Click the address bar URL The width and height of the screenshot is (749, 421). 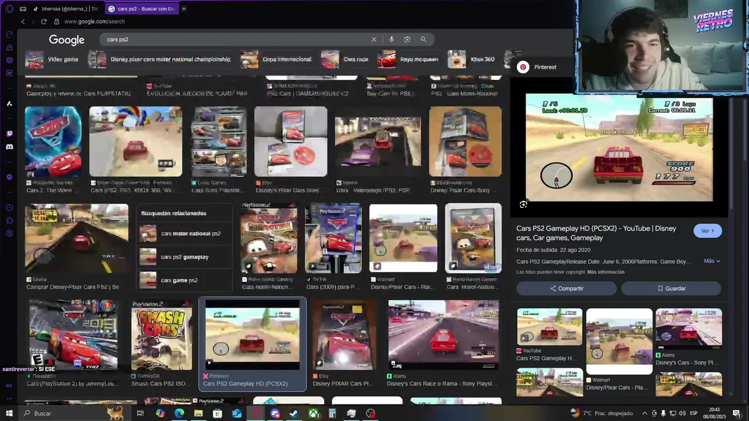[x=94, y=22]
